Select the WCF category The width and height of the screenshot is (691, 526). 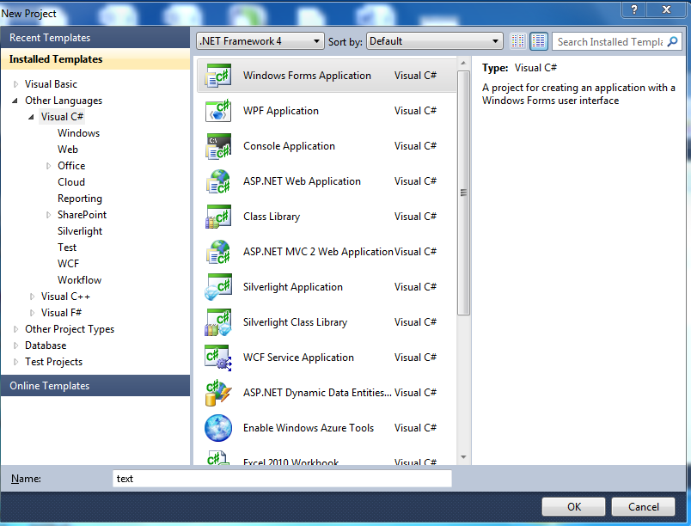tap(68, 264)
